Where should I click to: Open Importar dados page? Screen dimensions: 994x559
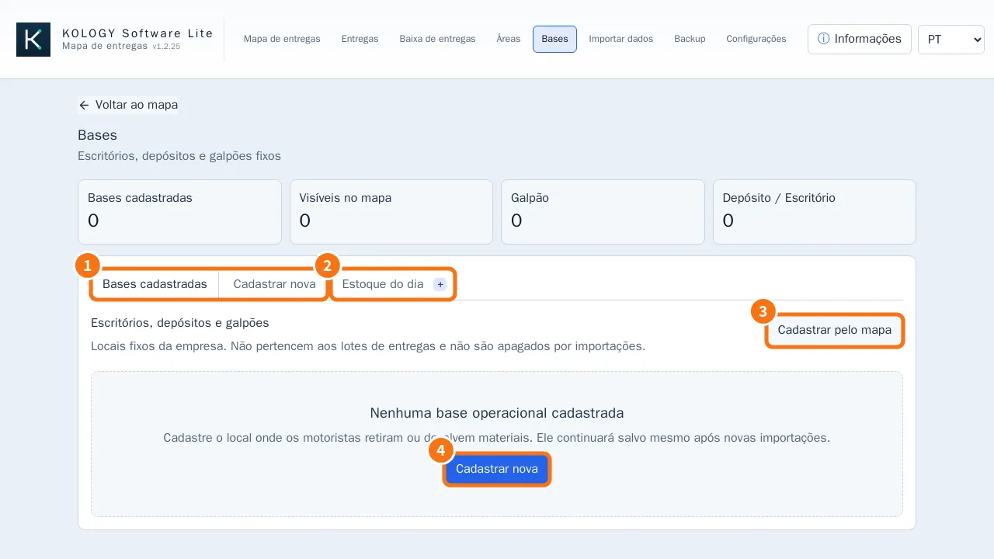coord(621,39)
